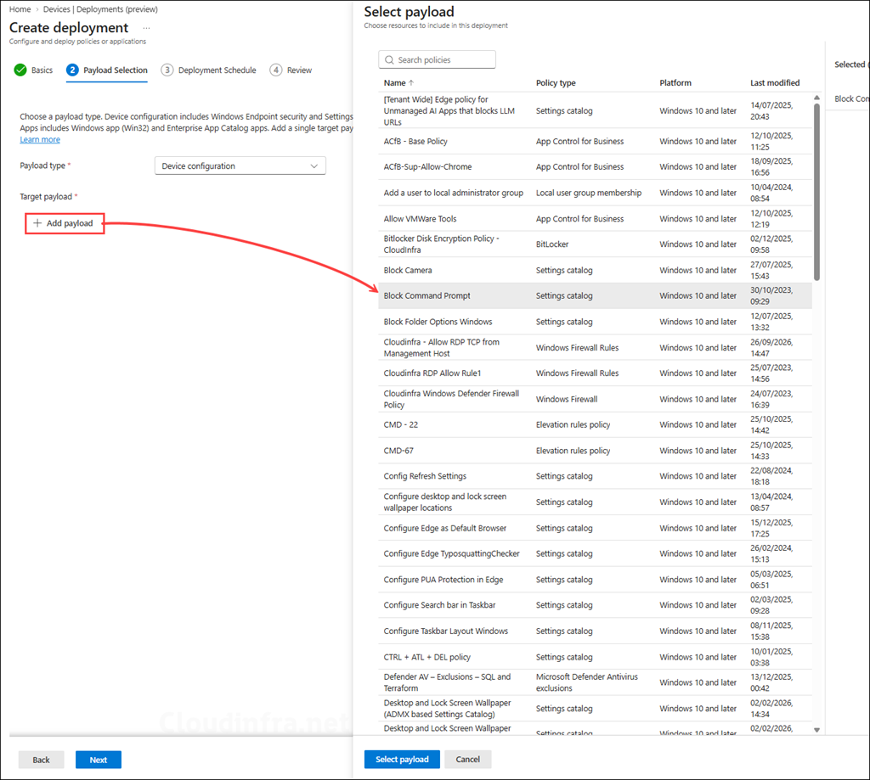Select Cloudinfra RDP Allow Rule1 row
Image resolution: width=870 pixels, height=780 pixels.
pyautogui.click(x=595, y=373)
